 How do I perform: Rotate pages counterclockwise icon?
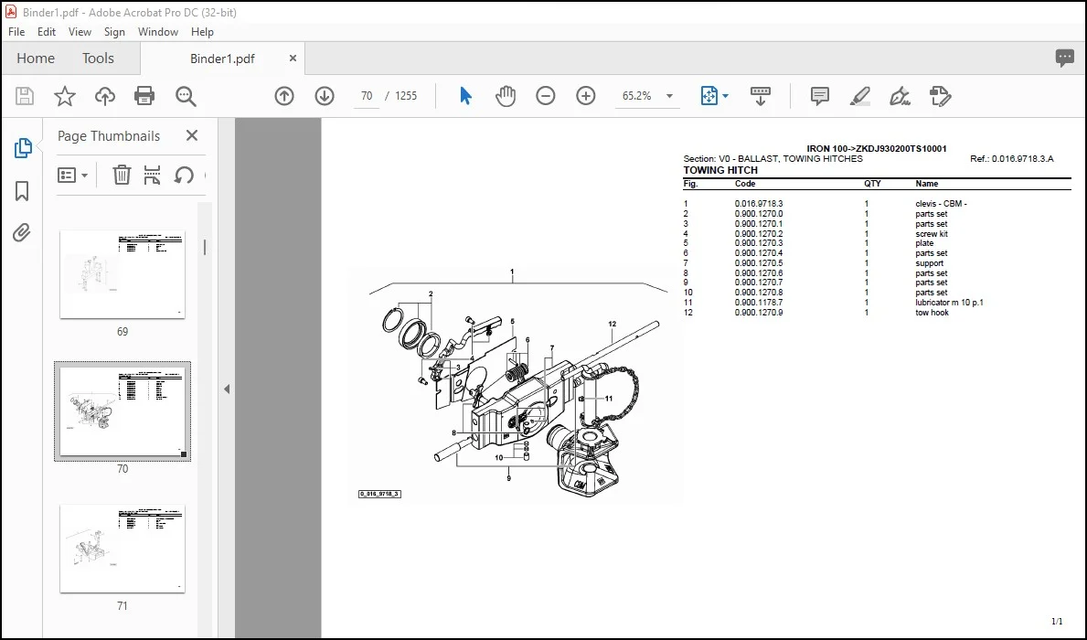(x=184, y=175)
